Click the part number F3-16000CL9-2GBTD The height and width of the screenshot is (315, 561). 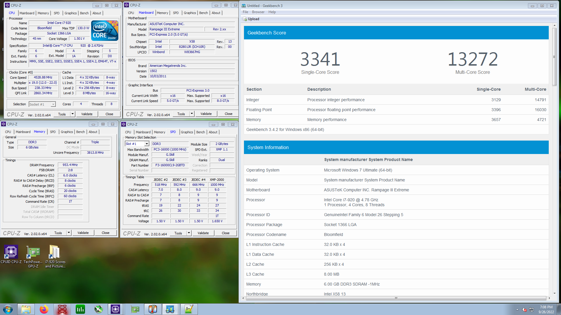170,165
